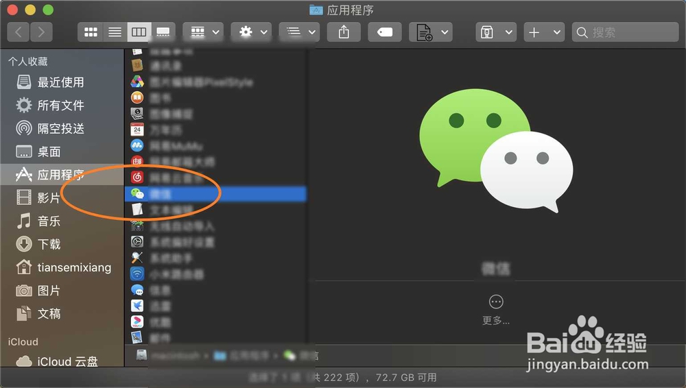
Task: Open 音乐 in the sidebar
Action: click(x=62, y=221)
